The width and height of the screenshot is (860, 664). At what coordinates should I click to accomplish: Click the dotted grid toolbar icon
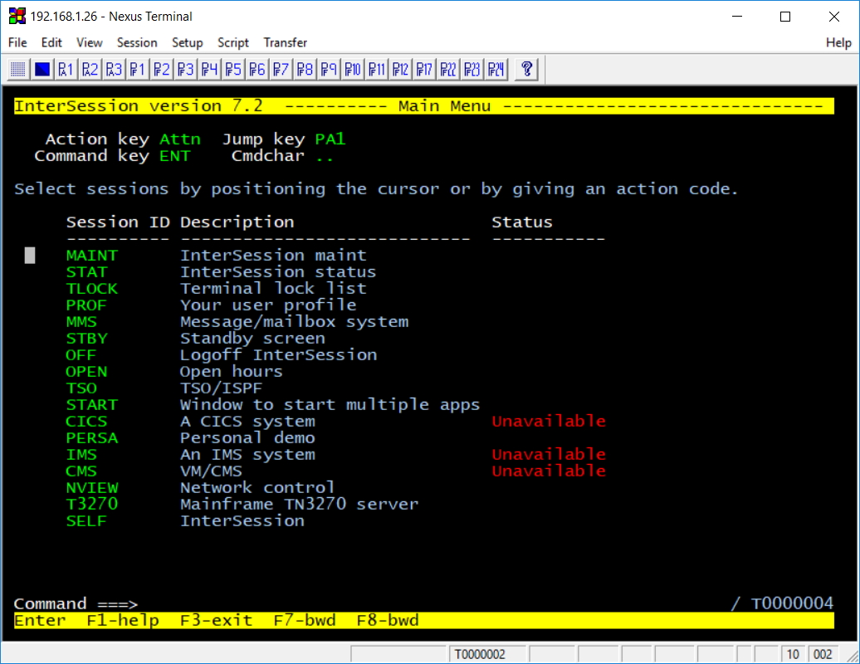[18, 69]
